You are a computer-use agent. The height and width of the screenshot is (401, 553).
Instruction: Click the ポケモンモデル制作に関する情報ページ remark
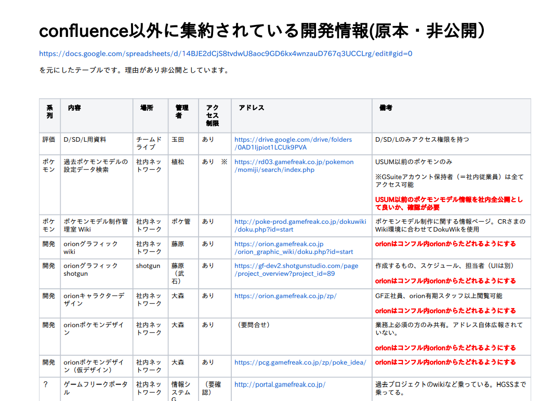(x=451, y=225)
